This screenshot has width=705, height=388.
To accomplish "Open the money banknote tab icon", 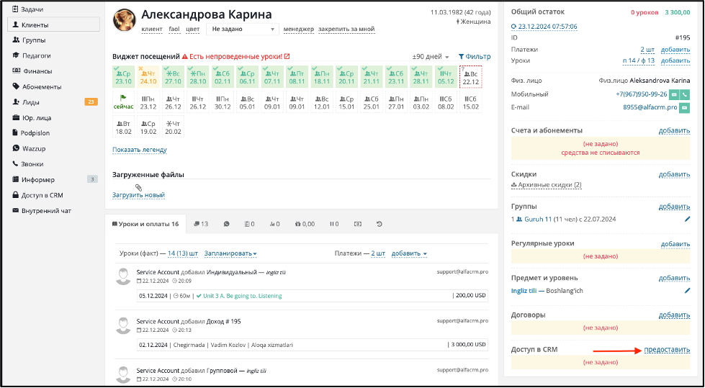I will click(x=357, y=223).
